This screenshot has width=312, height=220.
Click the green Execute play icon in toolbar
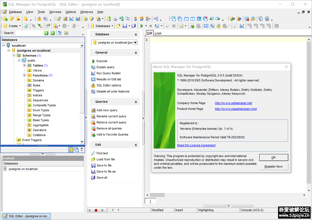pyautogui.click(x=142, y=26)
